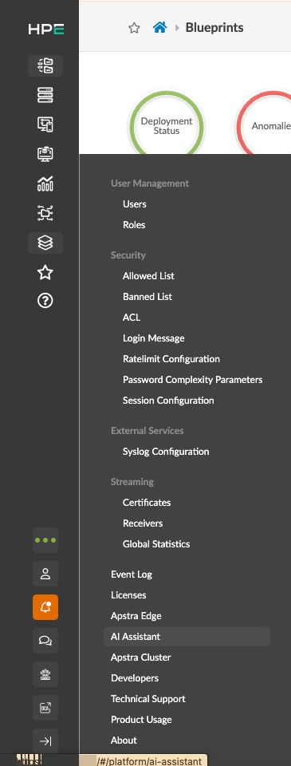Open the DCA external link icon
Image resolution: width=291 pixels, height=766 pixels.
(x=45, y=708)
